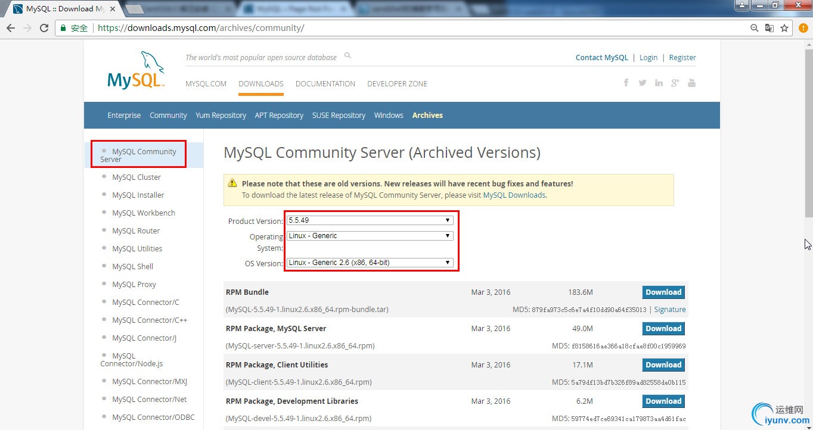Click the Contact MySQL link
813x430 pixels.
pos(602,58)
